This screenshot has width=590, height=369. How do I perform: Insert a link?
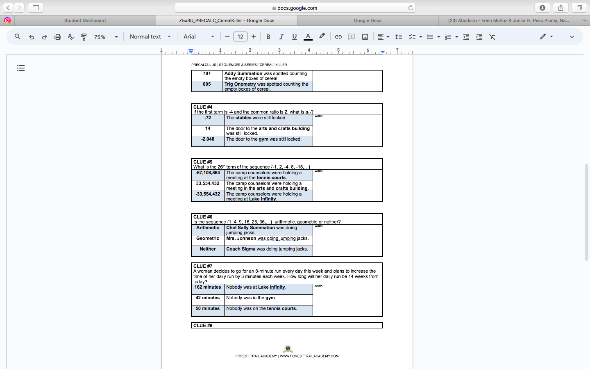click(x=338, y=36)
